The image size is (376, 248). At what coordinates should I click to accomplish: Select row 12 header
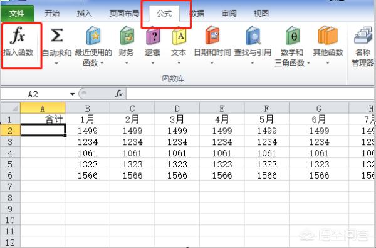[x=10, y=242]
